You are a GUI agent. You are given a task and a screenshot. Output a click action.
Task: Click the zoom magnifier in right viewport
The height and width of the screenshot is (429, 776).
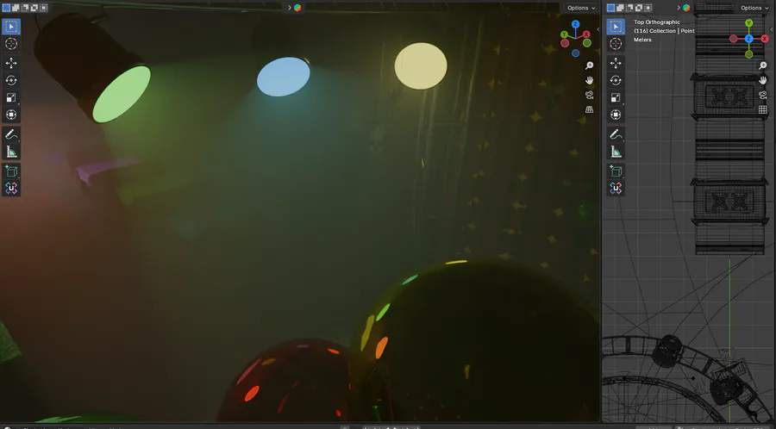tap(763, 65)
